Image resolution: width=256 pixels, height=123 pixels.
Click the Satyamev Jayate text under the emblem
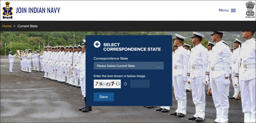250,17
